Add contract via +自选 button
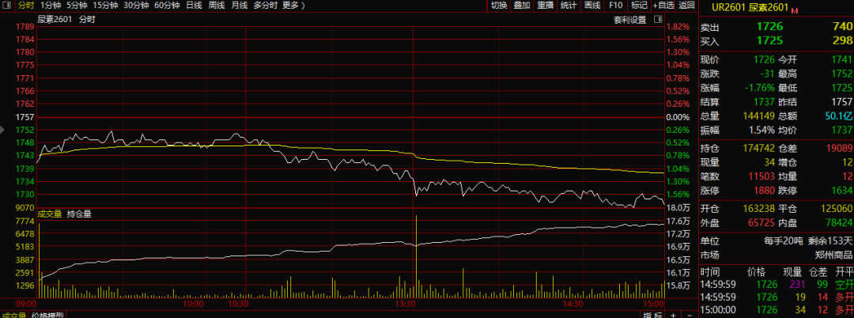 663,6
